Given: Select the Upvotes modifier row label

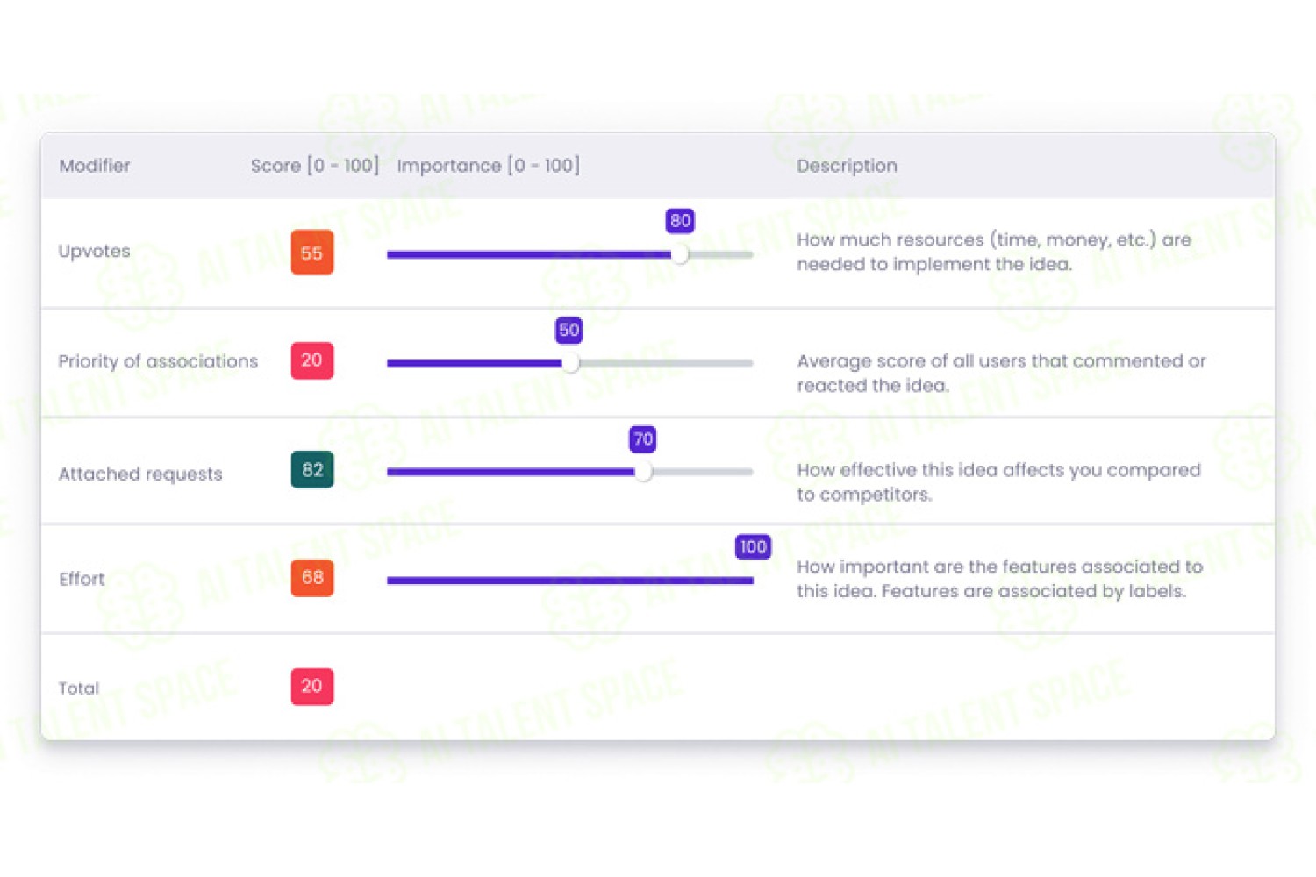Looking at the screenshot, I should 94,251.
